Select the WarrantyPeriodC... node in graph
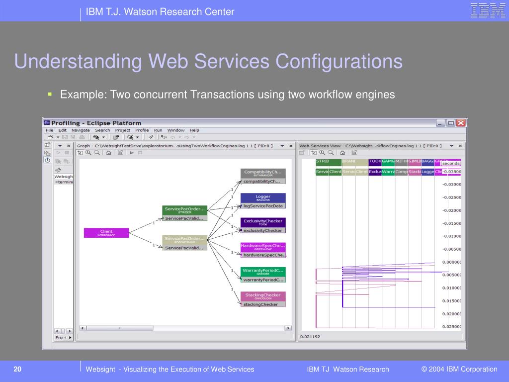509x382 pixels. click(x=263, y=275)
